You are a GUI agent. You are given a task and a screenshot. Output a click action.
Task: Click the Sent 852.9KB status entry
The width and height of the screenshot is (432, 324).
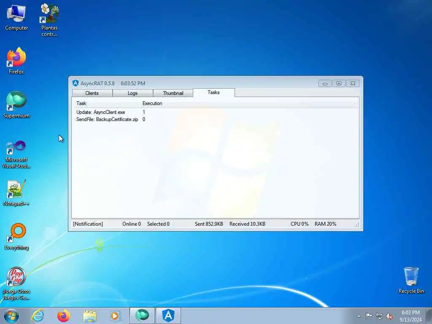click(x=209, y=224)
